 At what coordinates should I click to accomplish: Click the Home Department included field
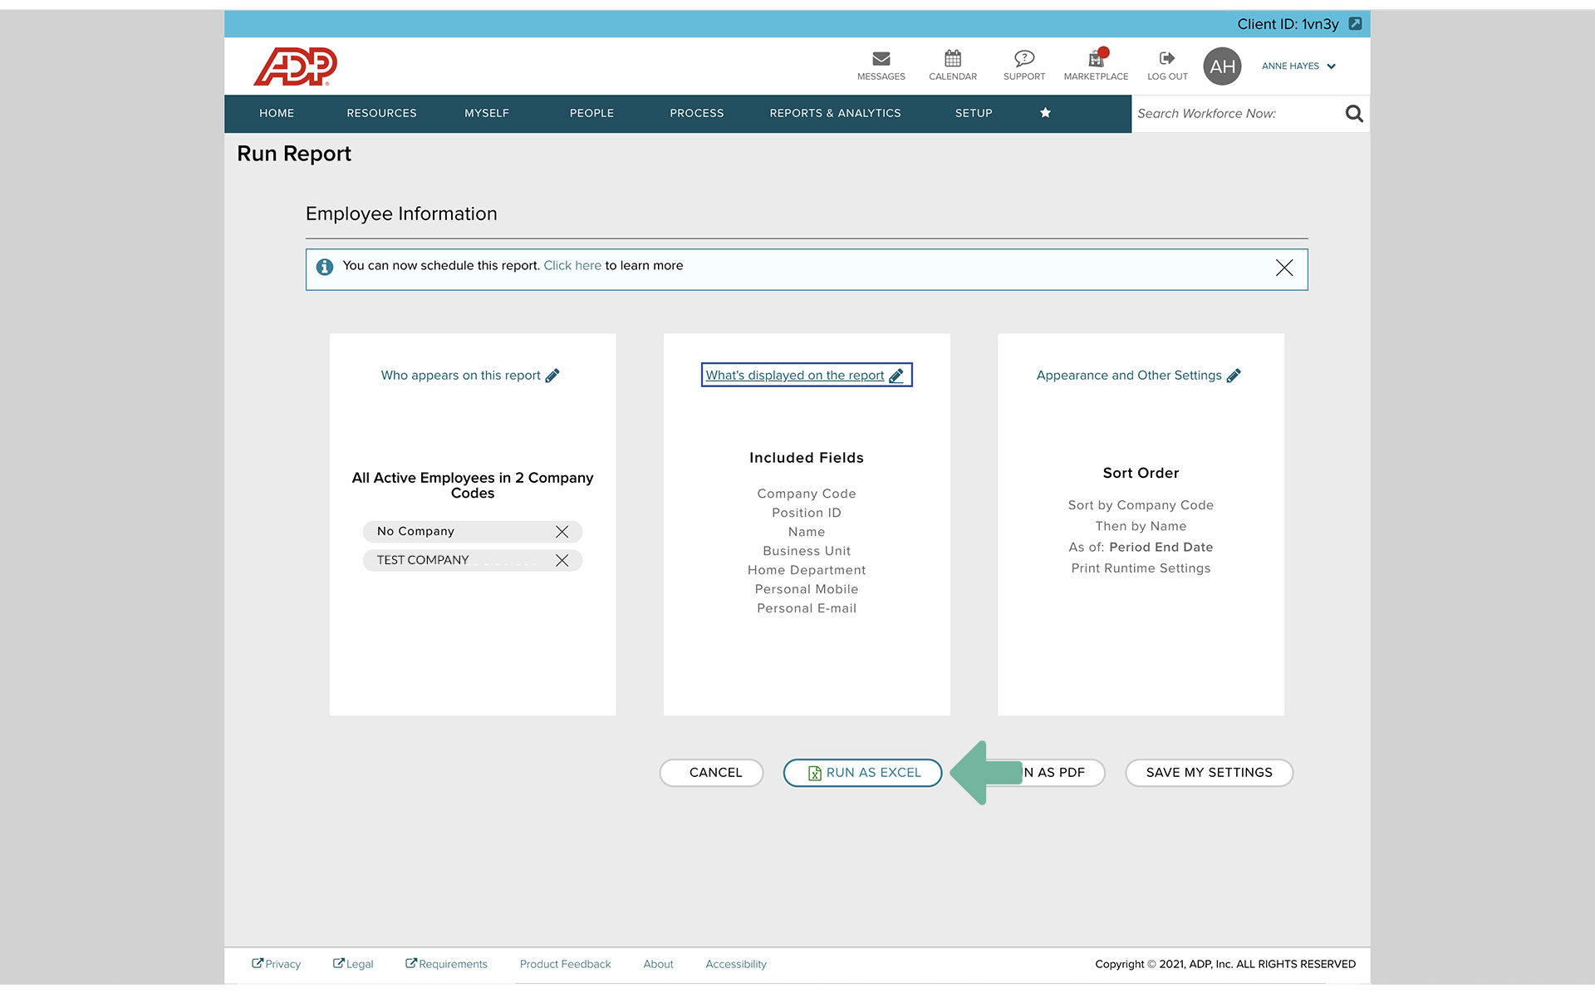807,570
